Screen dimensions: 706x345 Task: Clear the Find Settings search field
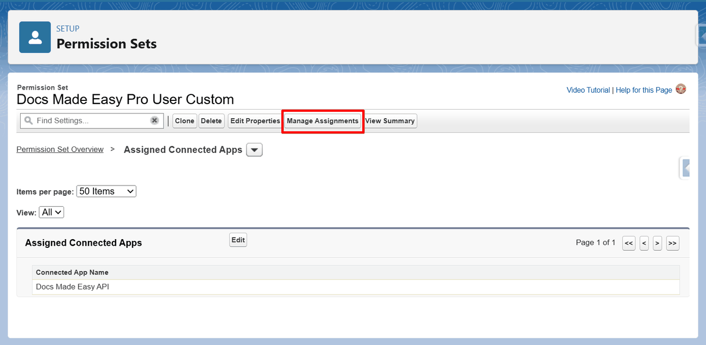[x=155, y=120]
